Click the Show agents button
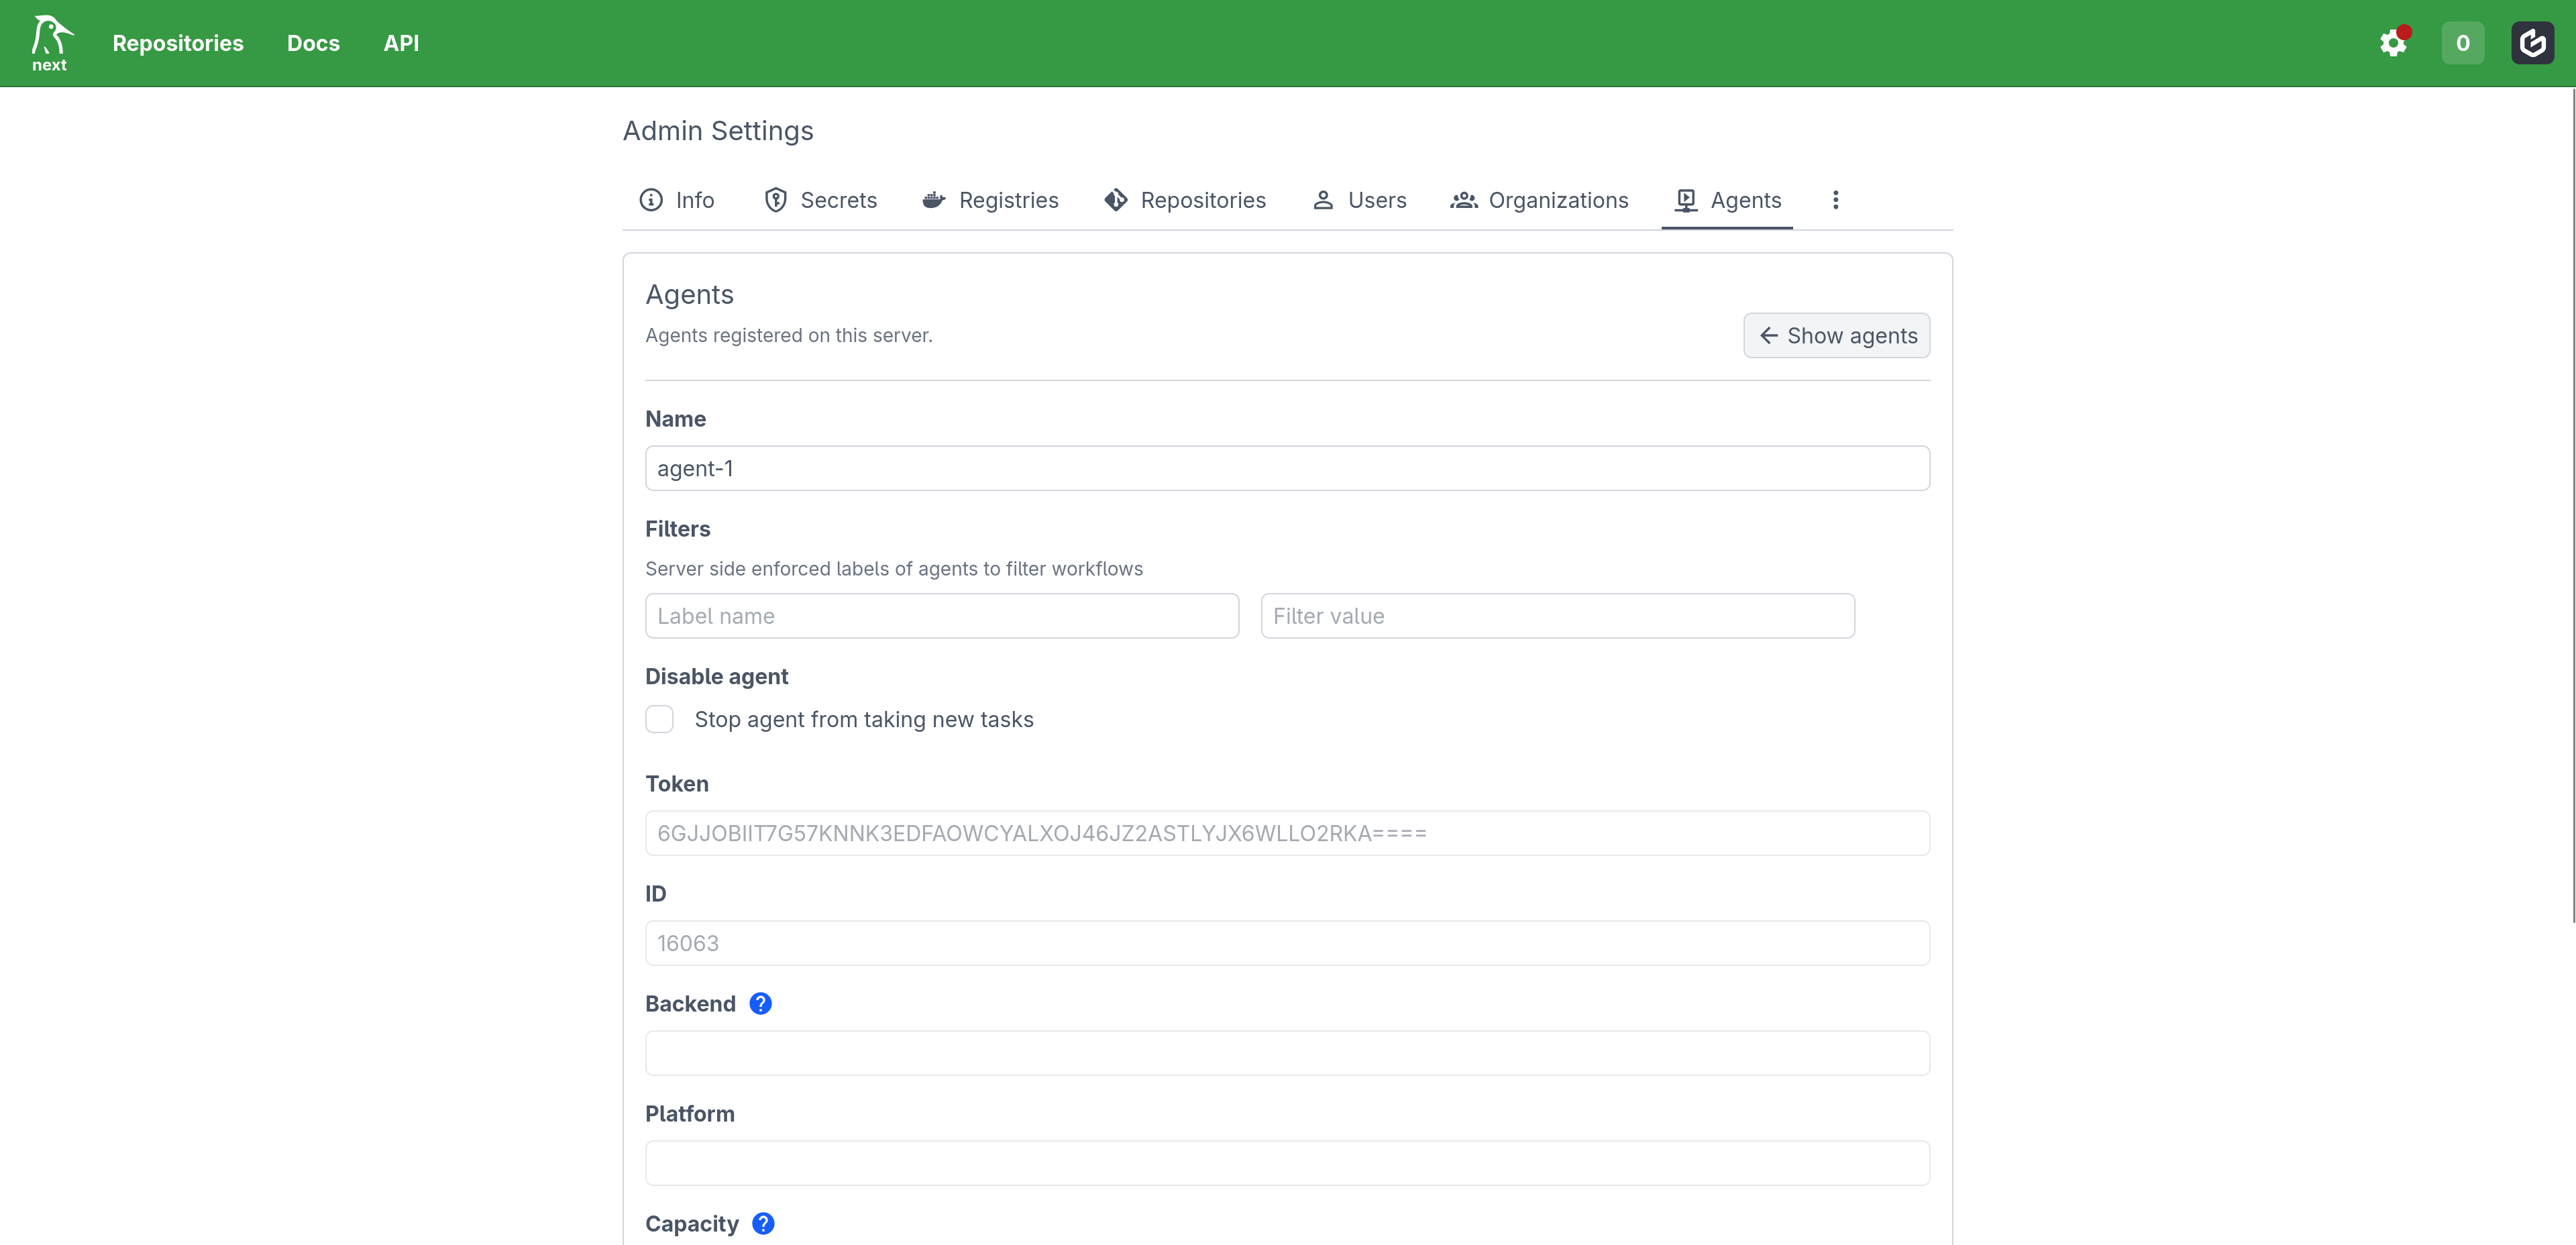 1836,335
